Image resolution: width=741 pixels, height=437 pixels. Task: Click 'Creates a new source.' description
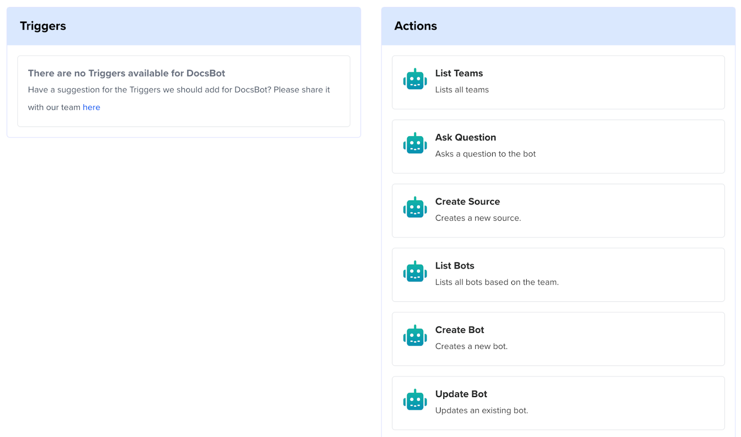(478, 218)
